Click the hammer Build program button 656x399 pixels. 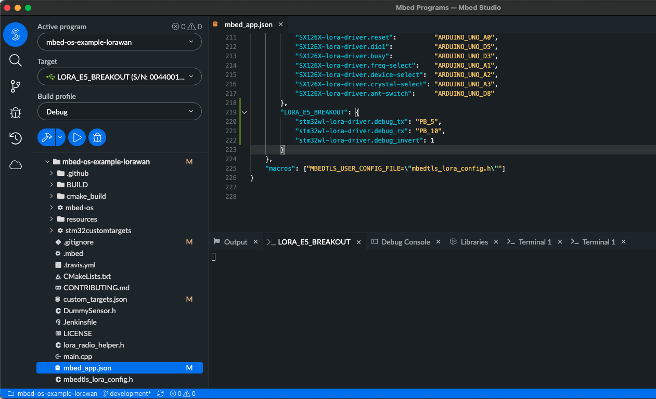tap(46, 137)
